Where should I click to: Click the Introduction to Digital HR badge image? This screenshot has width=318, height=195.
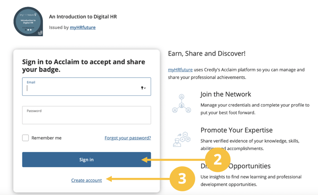pos(28,21)
